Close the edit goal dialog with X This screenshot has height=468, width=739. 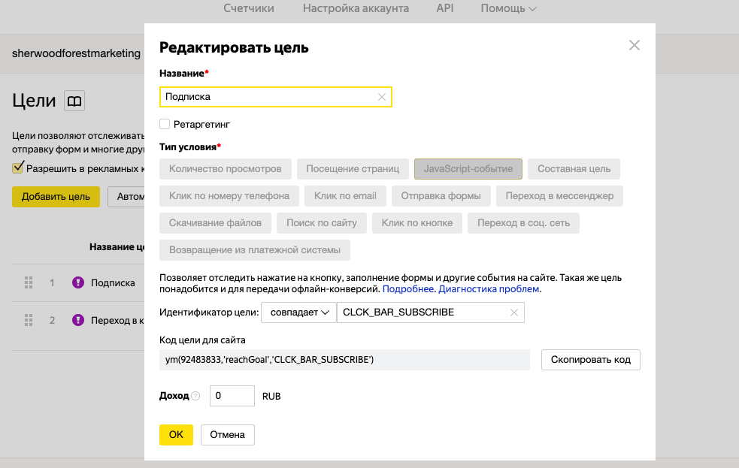click(634, 45)
